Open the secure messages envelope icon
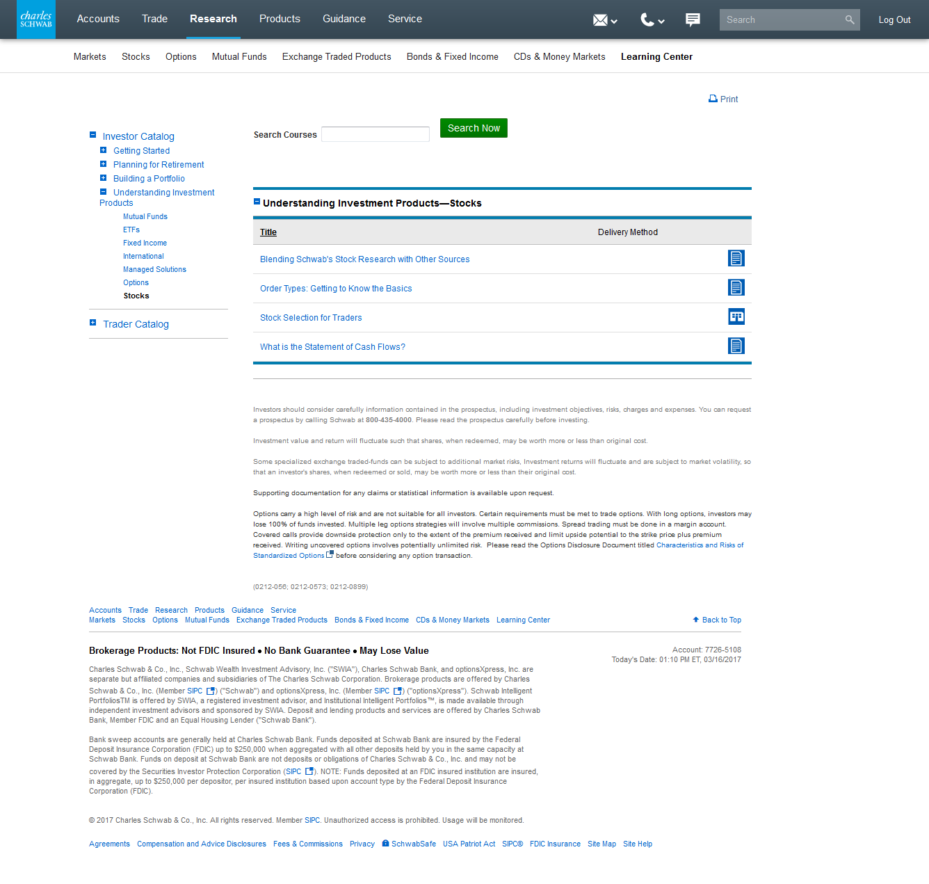This screenshot has height=884, width=929. point(600,20)
